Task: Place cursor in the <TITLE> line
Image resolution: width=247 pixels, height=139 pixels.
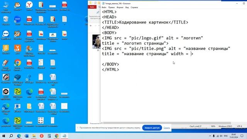Action: [x=145, y=22]
